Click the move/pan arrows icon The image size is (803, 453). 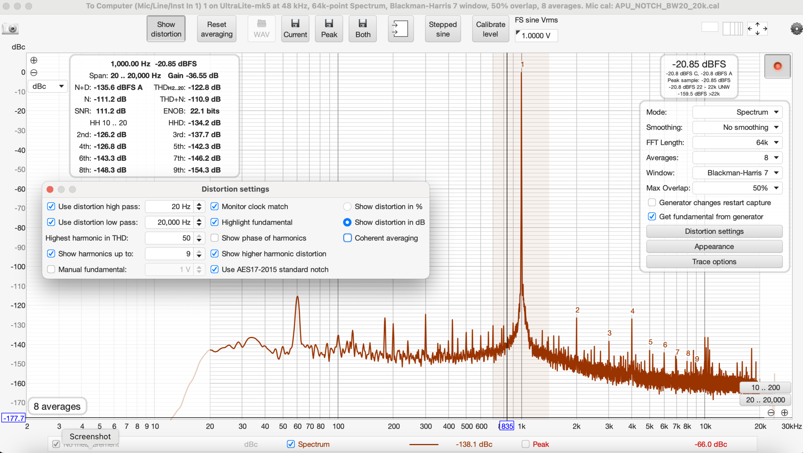758,29
